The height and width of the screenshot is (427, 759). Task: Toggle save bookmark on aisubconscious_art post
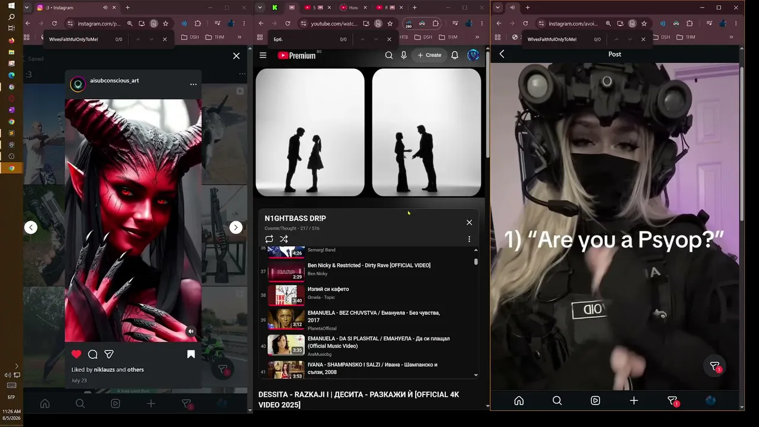191,354
